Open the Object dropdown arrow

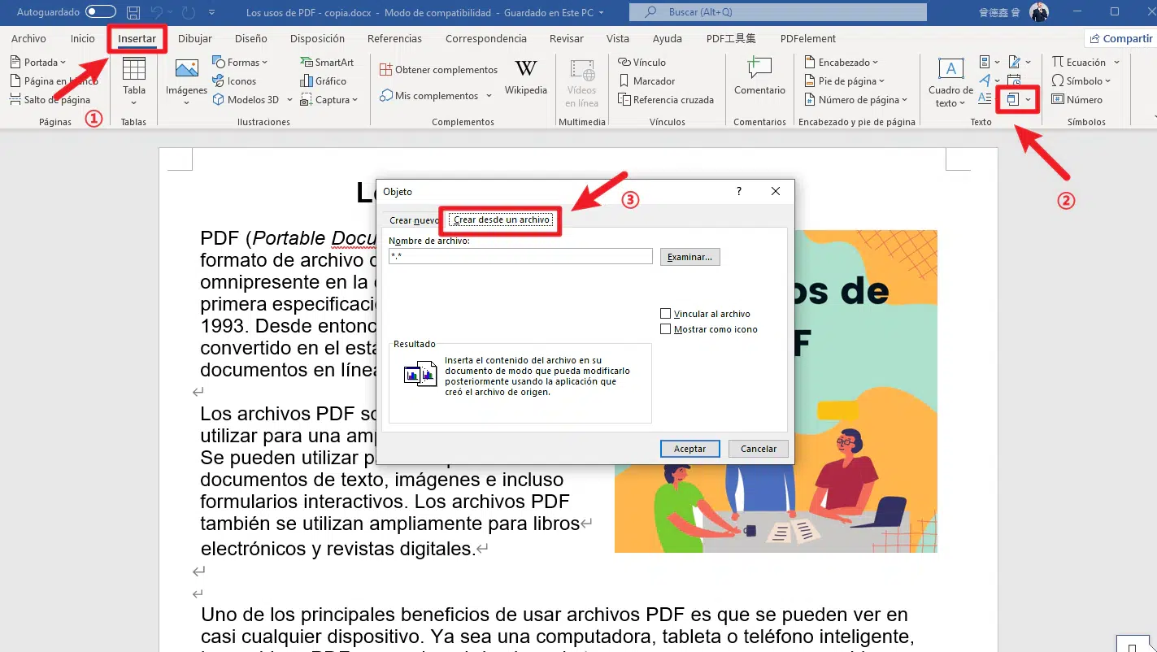[1029, 99]
